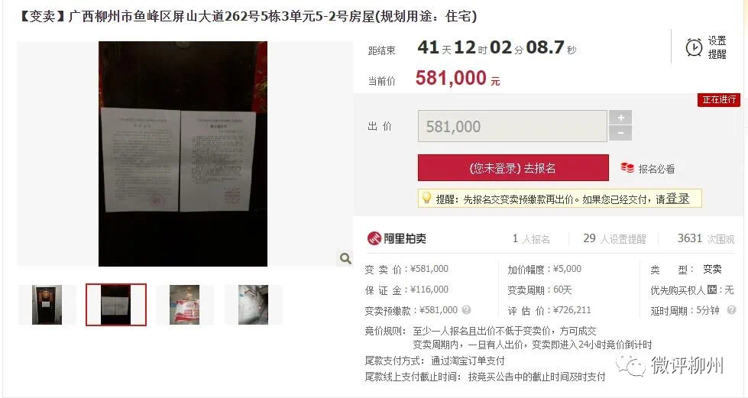Click help icon next to 延时周期

click(731, 310)
